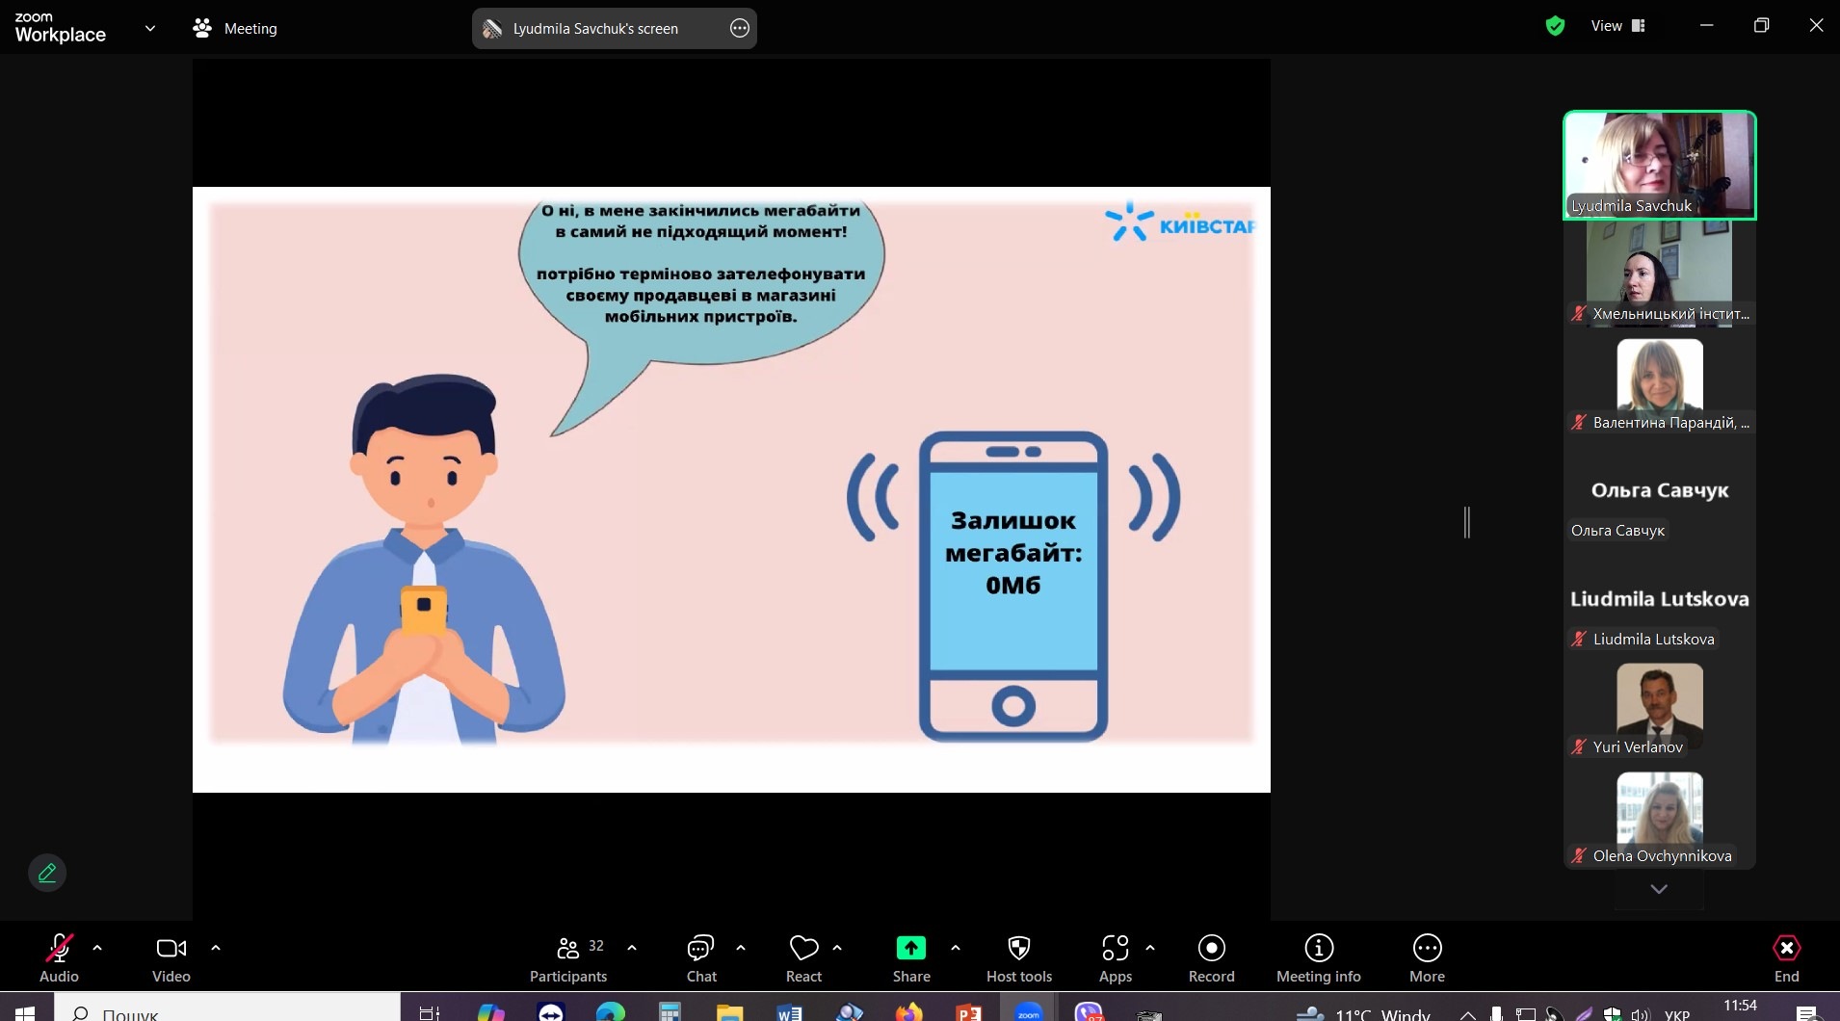This screenshot has height=1021, width=1840.
Task: Toggle the camera with Video button
Action: pyautogui.click(x=171, y=957)
